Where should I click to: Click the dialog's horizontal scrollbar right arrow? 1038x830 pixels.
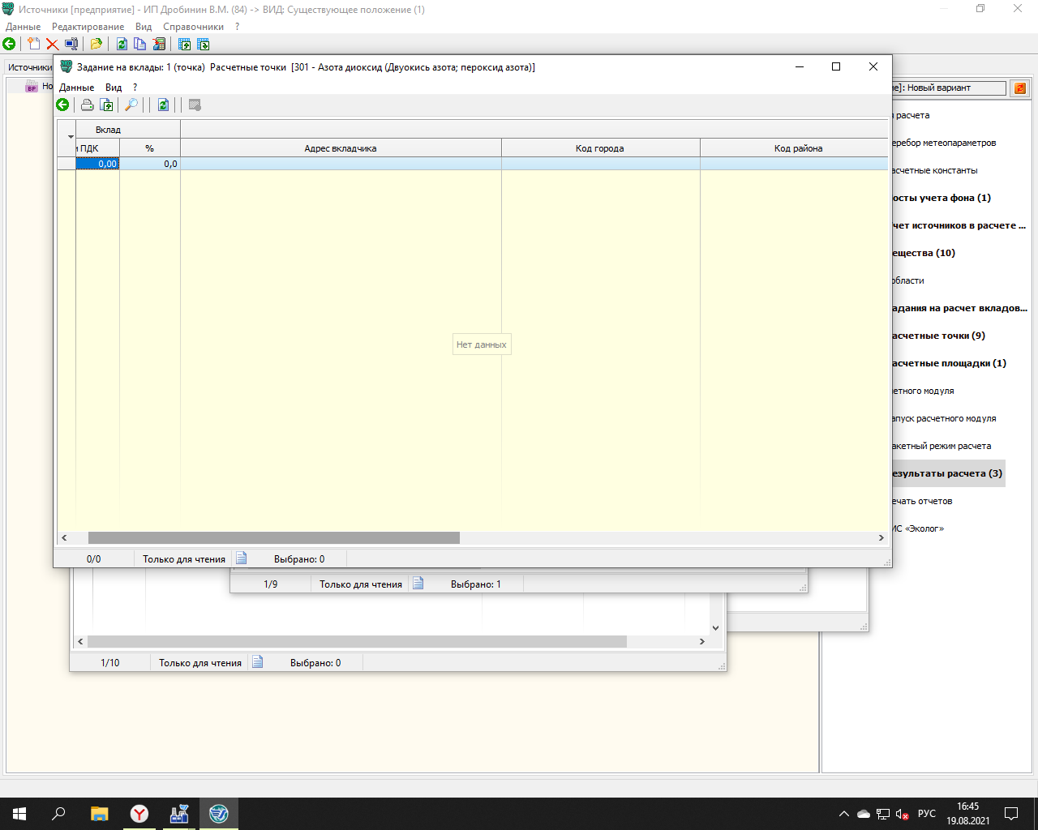(881, 538)
